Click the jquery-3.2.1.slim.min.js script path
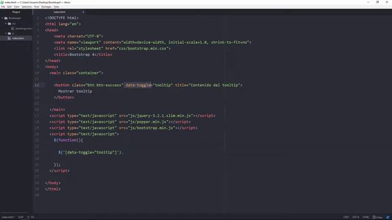The image size is (392, 220). click(x=161, y=116)
